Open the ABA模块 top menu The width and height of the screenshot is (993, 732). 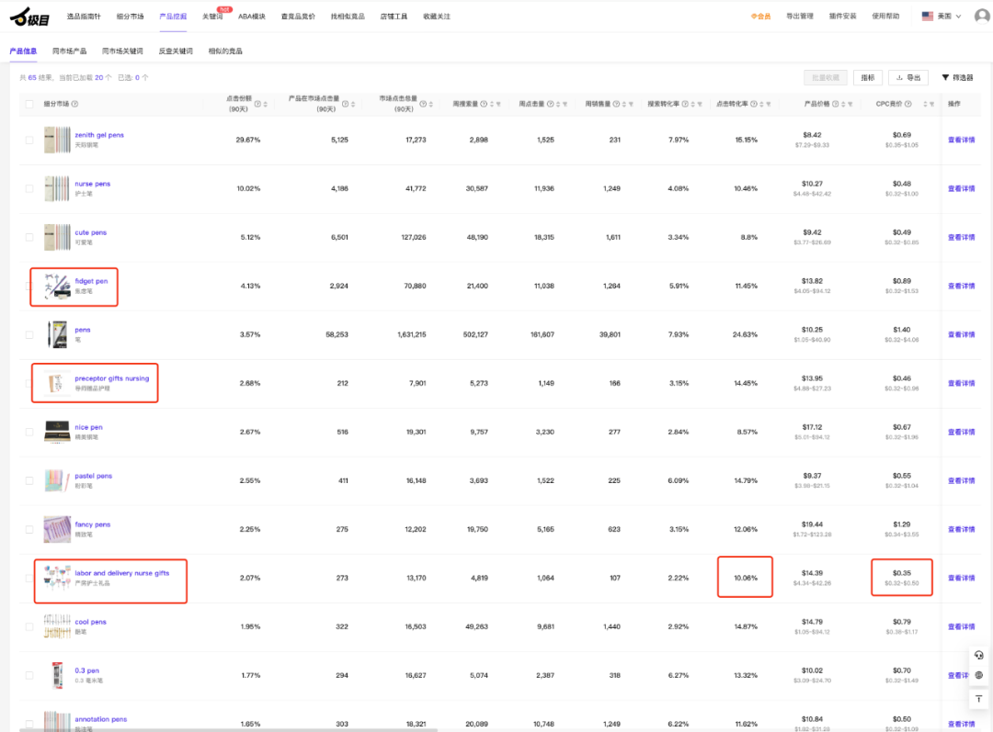point(252,17)
